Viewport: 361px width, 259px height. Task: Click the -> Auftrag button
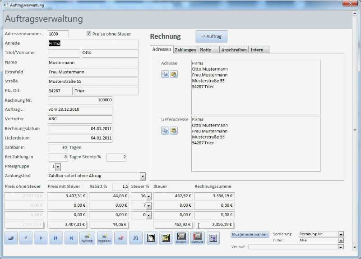[x=211, y=36]
